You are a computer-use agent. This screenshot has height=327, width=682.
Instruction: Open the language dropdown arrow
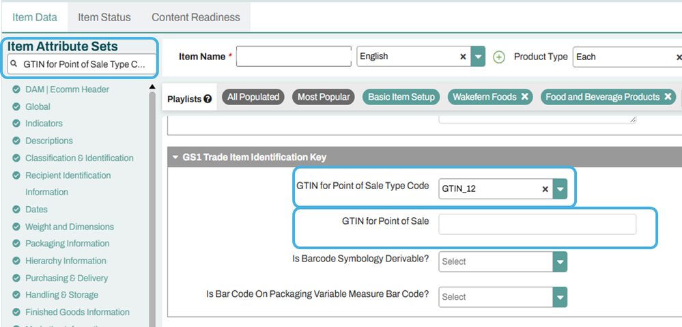click(x=479, y=57)
